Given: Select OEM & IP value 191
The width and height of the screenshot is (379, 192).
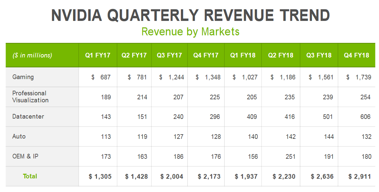Looking at the screenshot, I should (329, 156).
